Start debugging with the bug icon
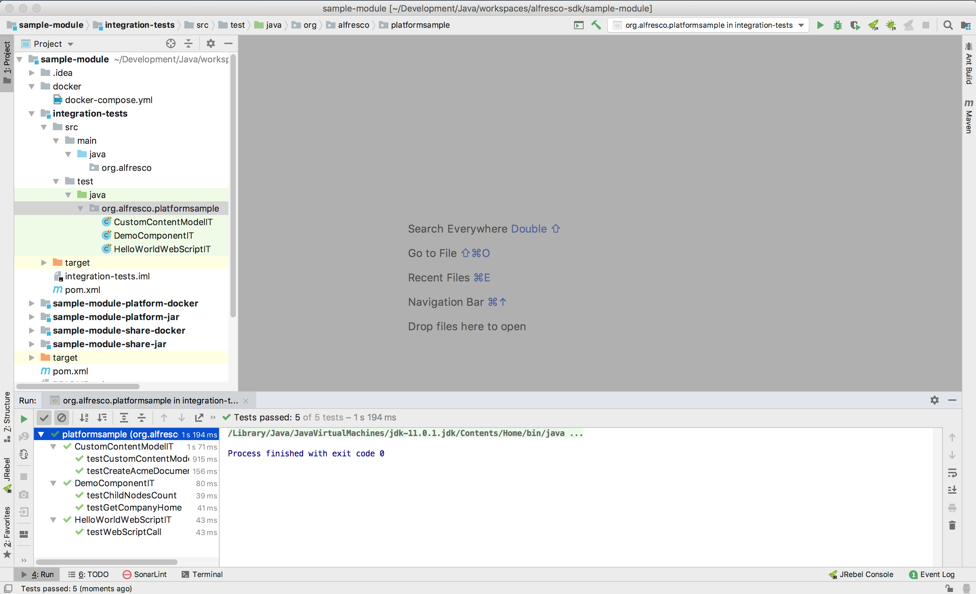976x594 pixels. 837,24
